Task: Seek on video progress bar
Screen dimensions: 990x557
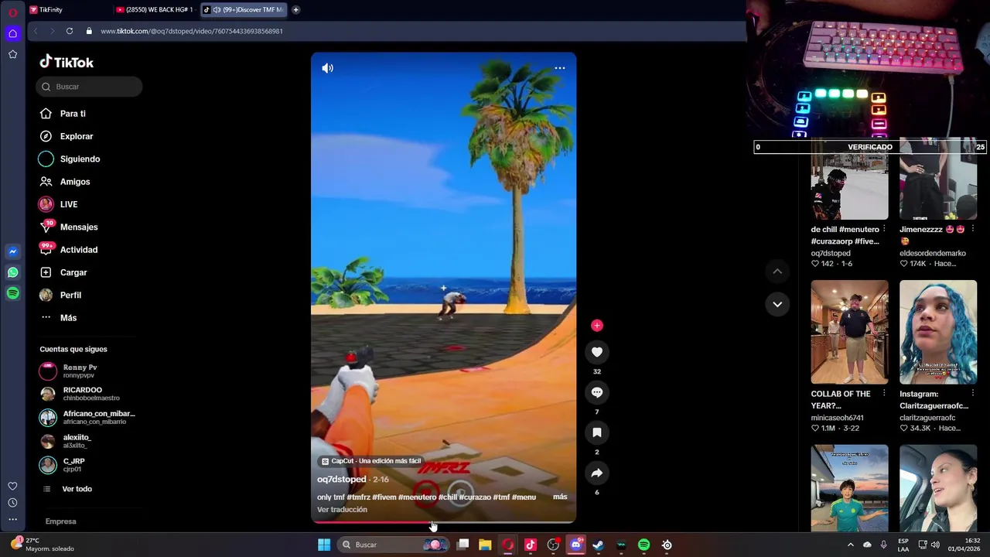Action: click(x=443, y=522)
